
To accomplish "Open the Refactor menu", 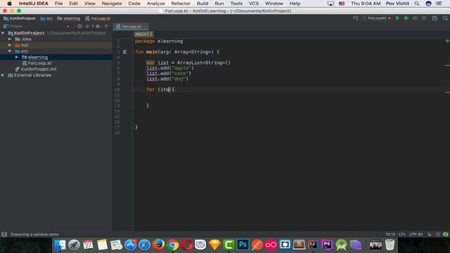I will tap(181, 4).
